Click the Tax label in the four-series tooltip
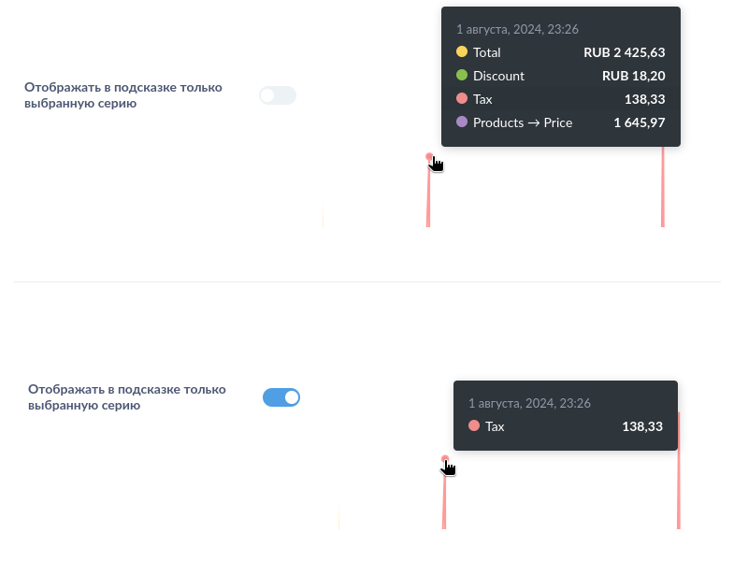 (482, 99)
